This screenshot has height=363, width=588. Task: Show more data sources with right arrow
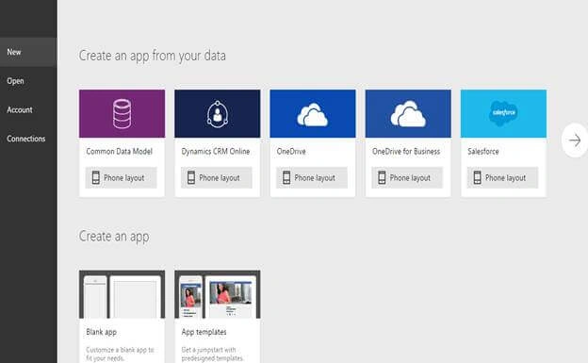575,140
